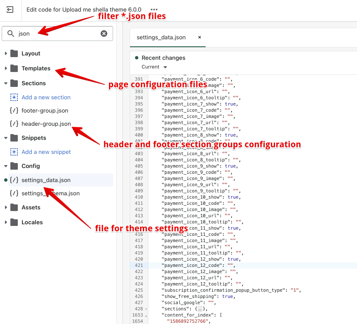Click the Assets folder icon
Screen dimensions: 357x324
pos(14,207)
